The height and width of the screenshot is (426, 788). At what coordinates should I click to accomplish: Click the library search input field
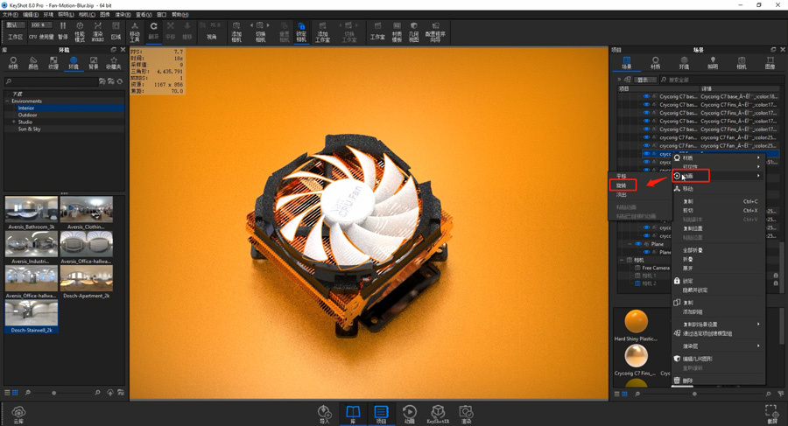(52, 81)
